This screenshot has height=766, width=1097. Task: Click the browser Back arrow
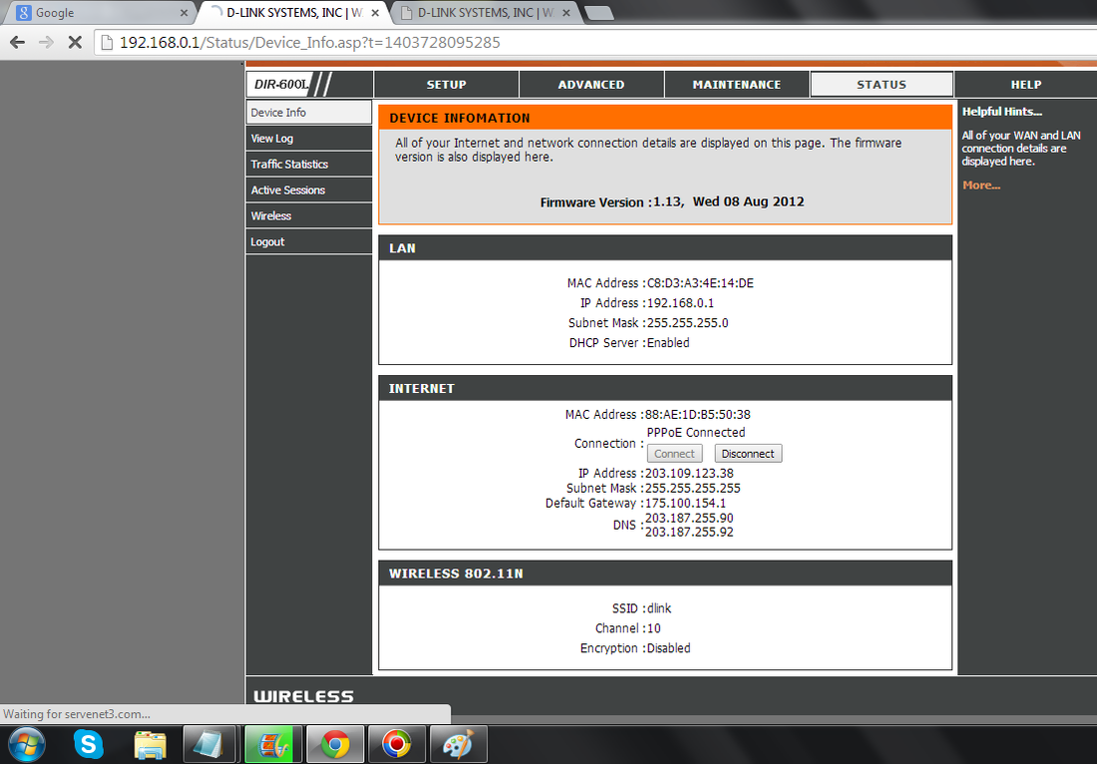click(x=18, y=43)
